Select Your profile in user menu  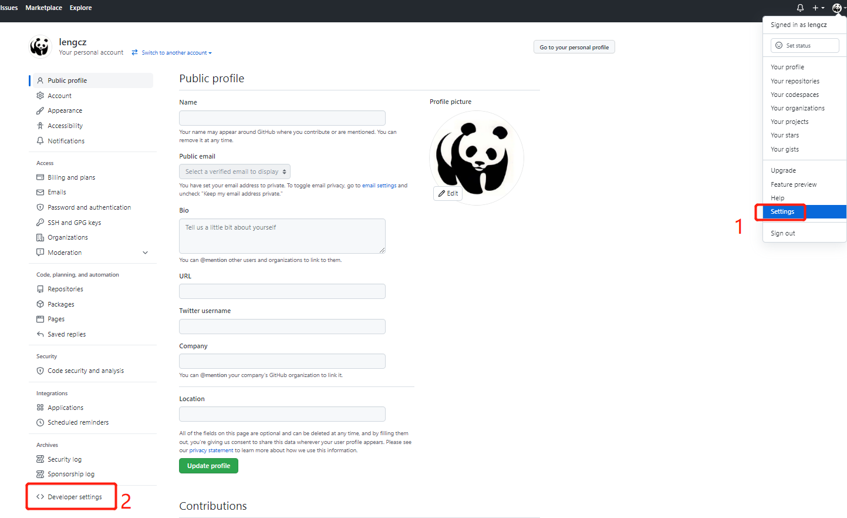click(787, 67)
